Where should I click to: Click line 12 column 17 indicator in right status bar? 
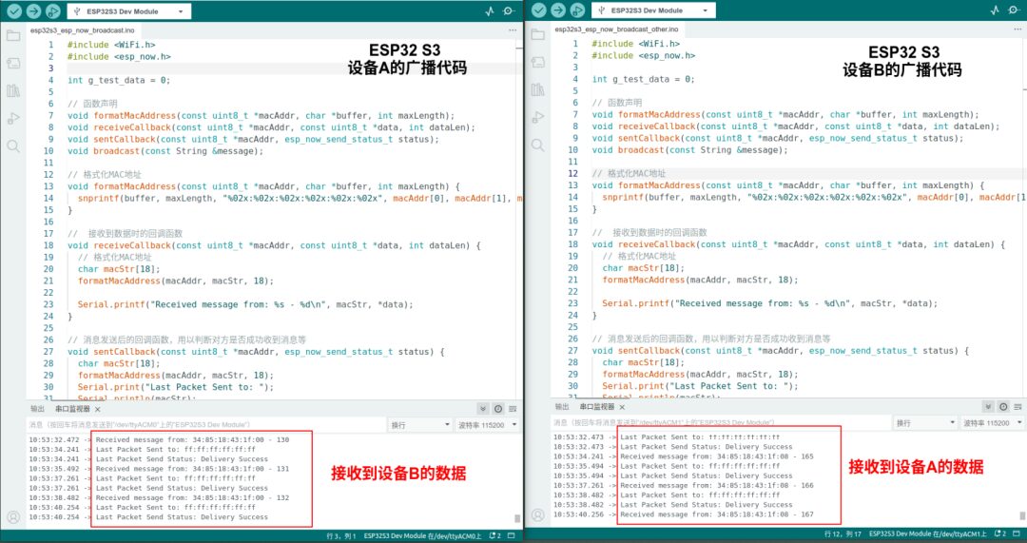tap(843, 534)
